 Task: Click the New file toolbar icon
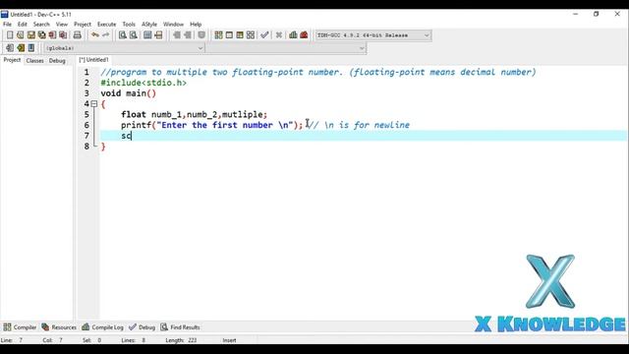10,35
